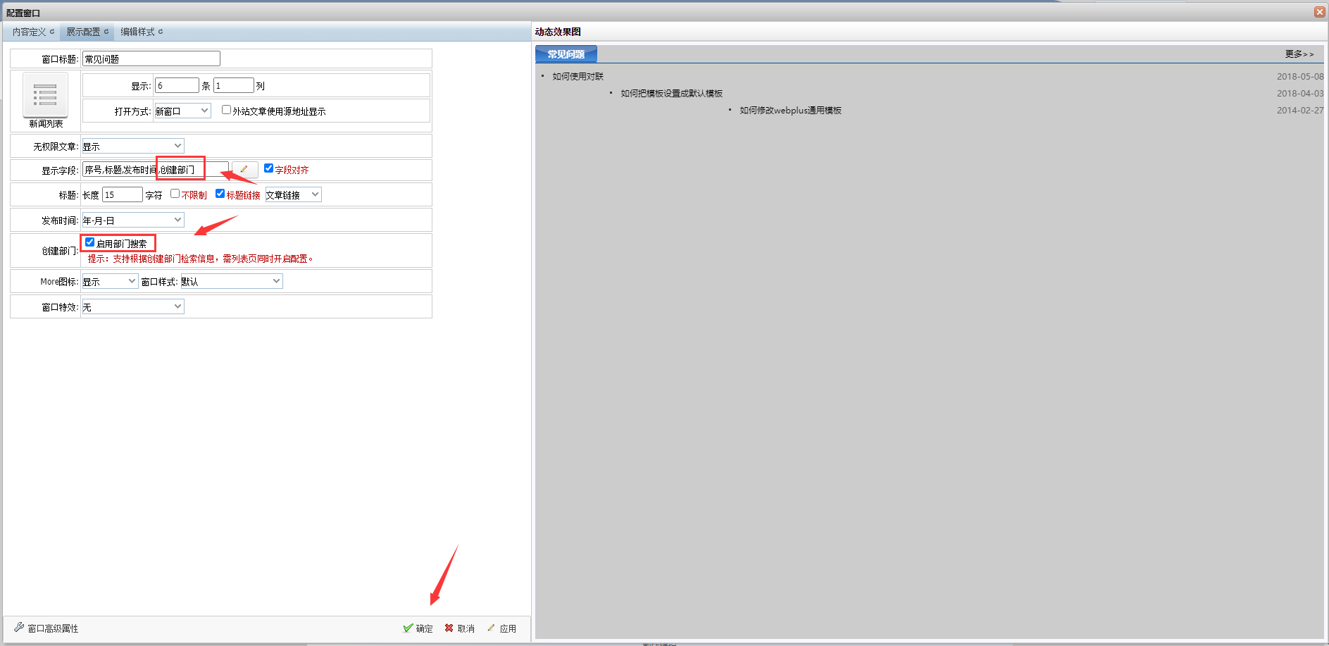This screenshot has width=1329, height=646.
Task: Confirm with the green check 确定 button
Action: coord(418,628)
